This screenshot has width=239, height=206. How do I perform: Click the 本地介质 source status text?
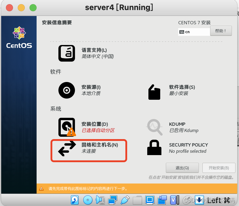coord(91,94)
